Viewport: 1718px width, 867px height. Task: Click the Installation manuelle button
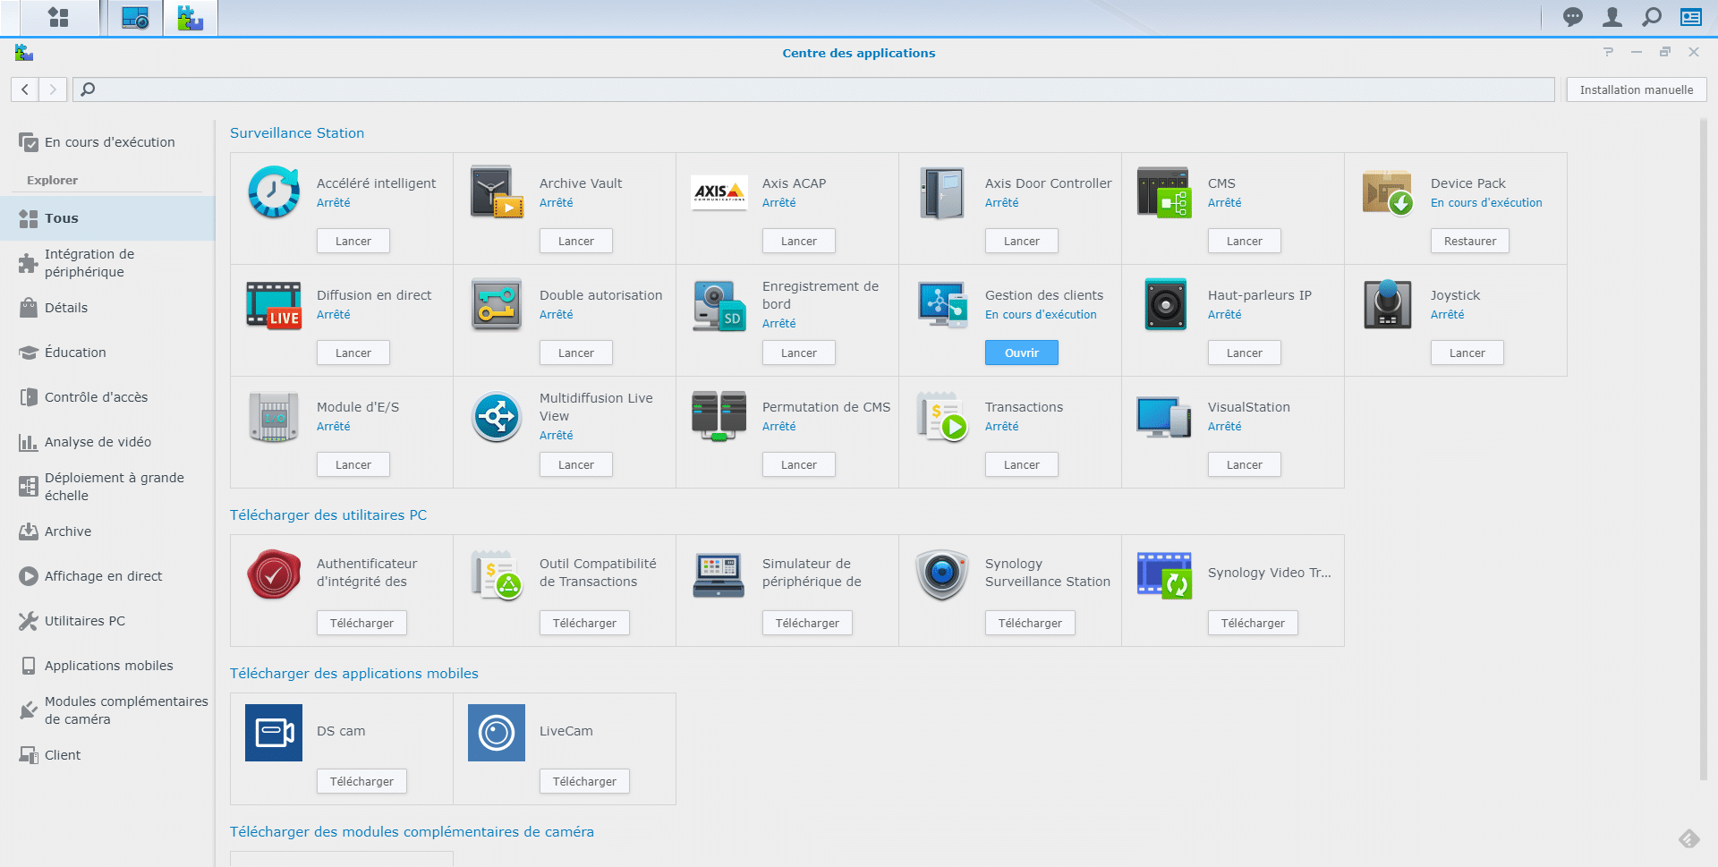click(1636, 89)
